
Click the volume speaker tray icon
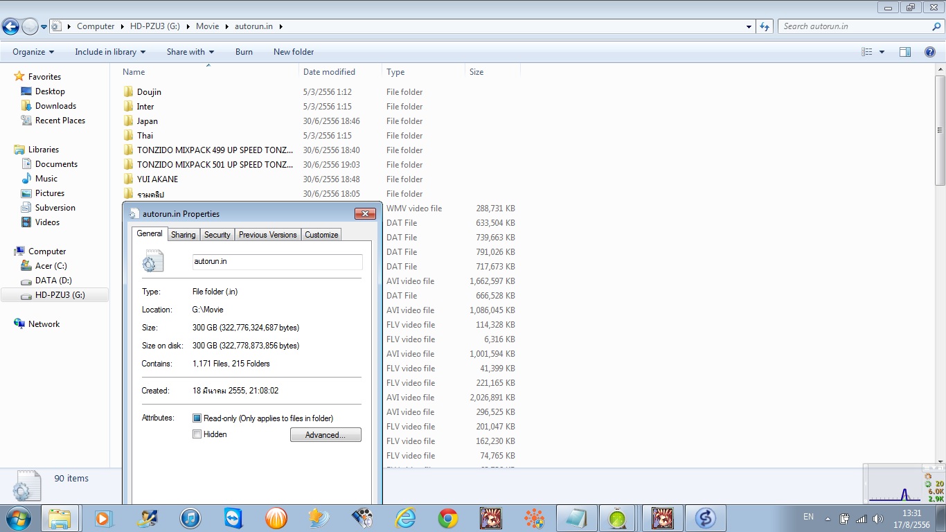[x=878, y=518]
